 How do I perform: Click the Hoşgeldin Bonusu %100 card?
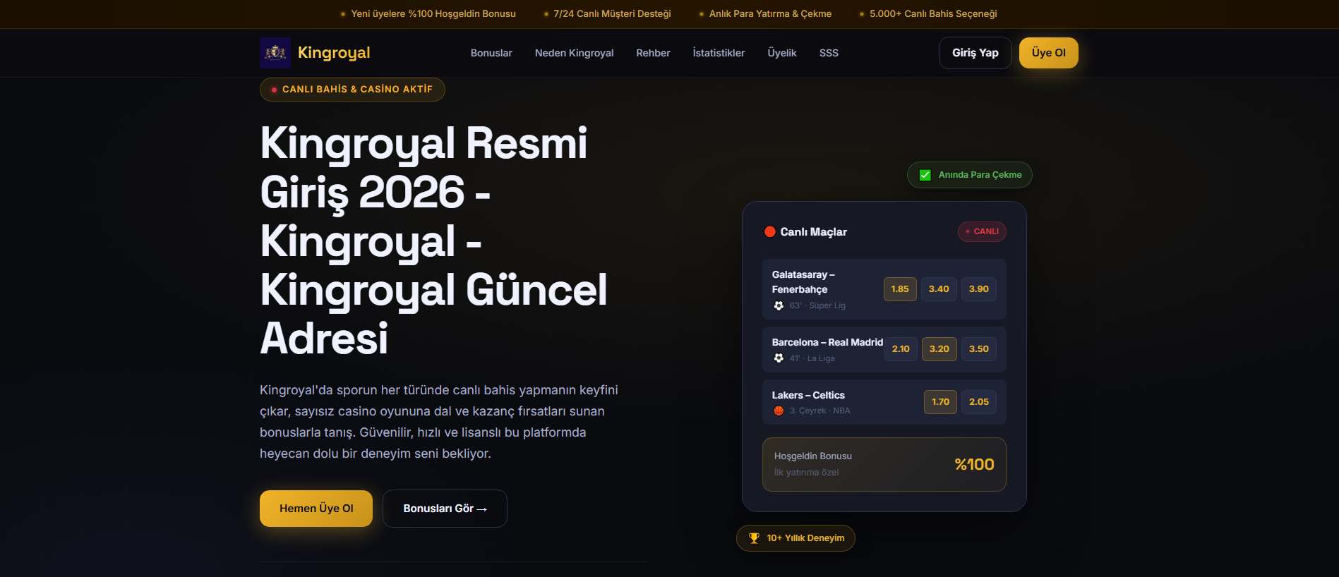pos(884,464)
